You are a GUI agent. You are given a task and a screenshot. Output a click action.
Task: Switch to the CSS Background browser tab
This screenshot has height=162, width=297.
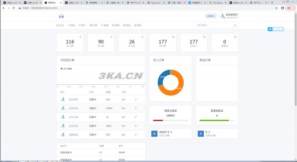[218, 3]
